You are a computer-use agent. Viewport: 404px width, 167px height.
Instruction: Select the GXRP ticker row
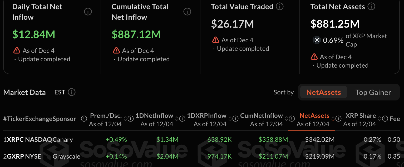[x=16, y=156]
